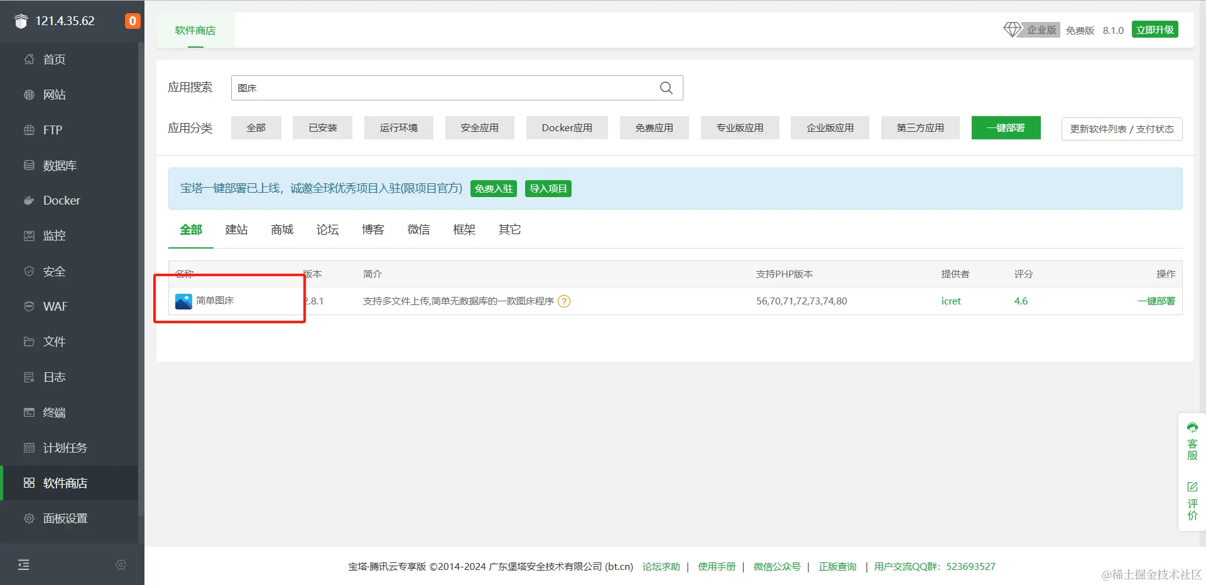1206x585 pixels.
Task: Click the 立即升级 upgrade button
Action: [1155, 30]
